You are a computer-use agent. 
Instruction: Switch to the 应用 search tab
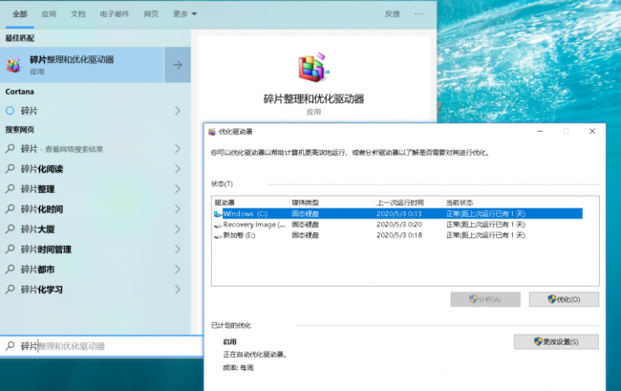click(49, 14)
